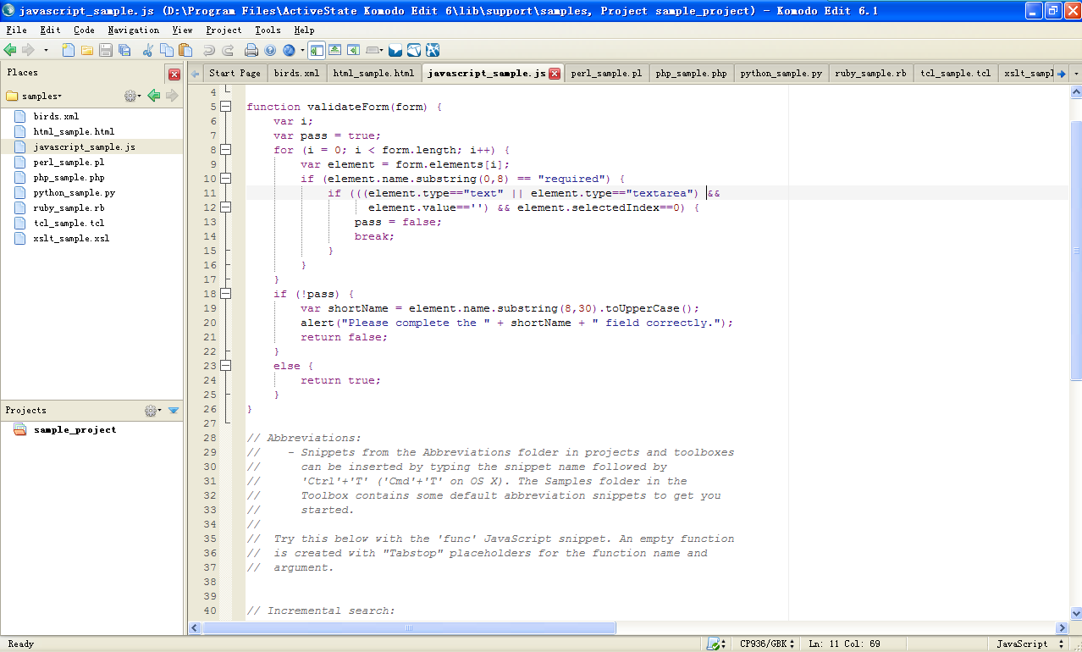Open the Navigation menu
1082x652 pixels.
[x=133, y=30]
